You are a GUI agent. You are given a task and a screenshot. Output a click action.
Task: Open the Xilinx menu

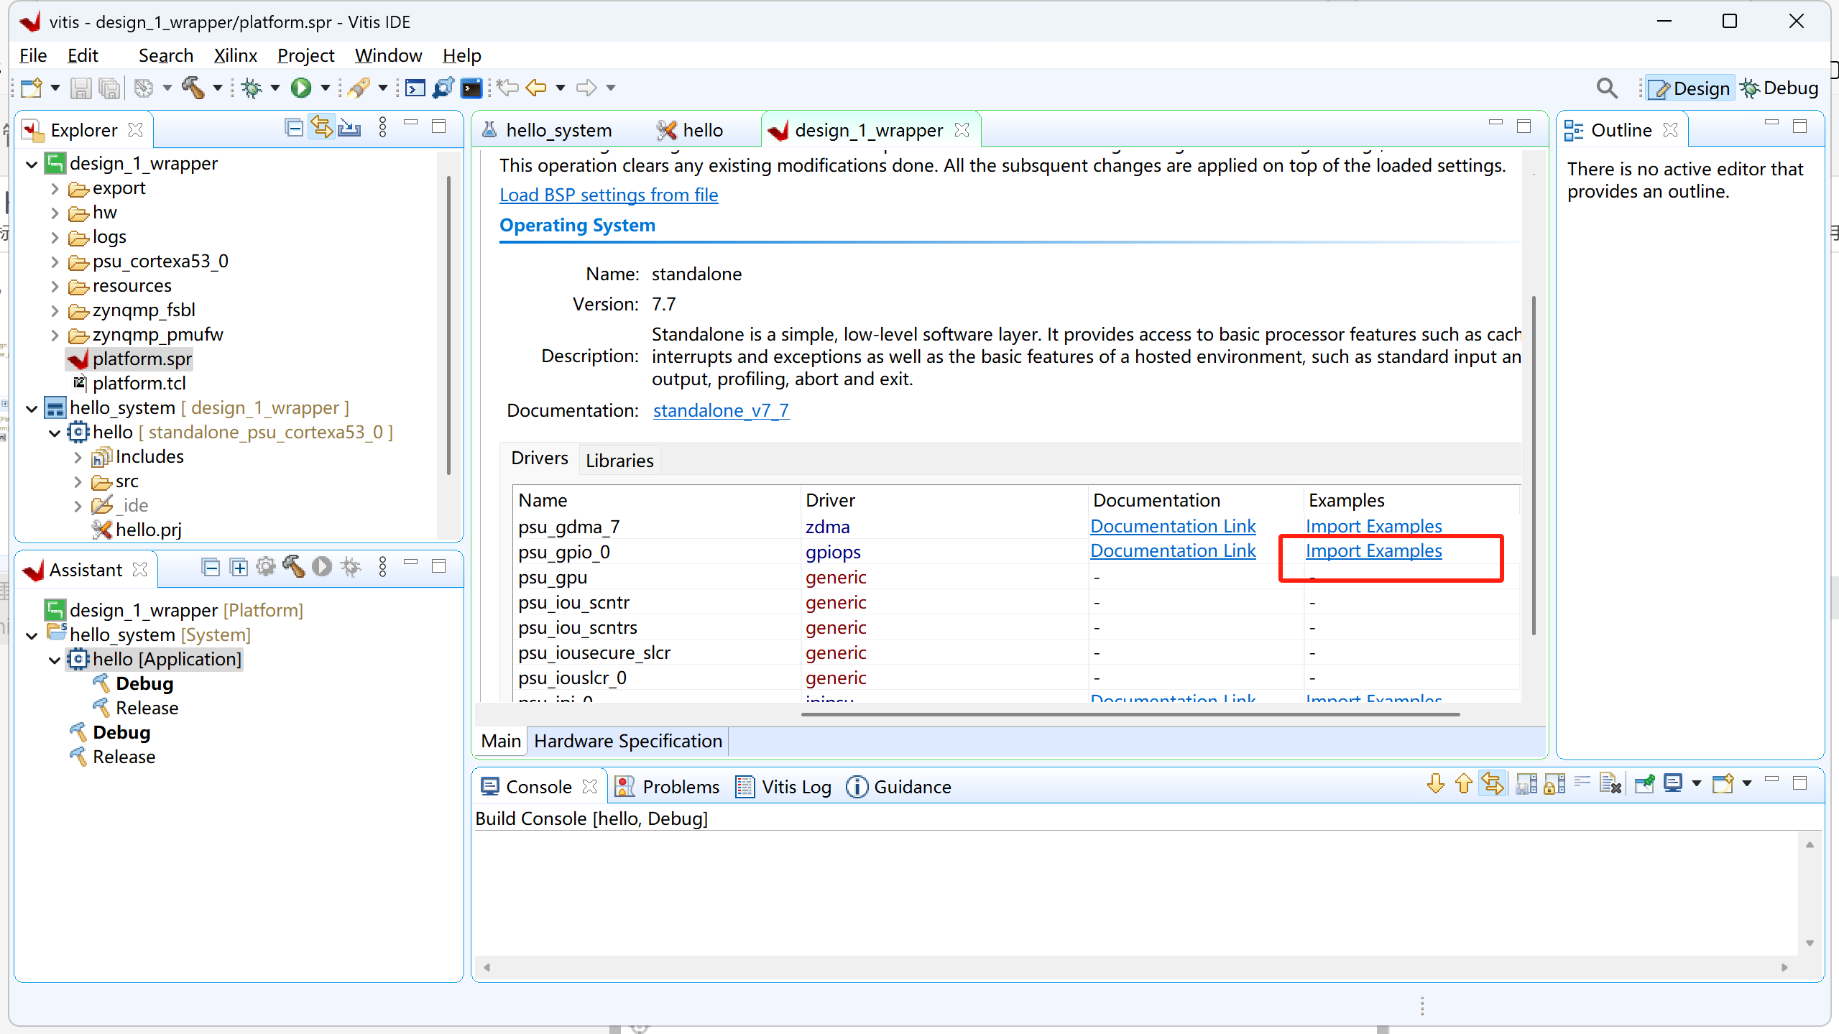point(235,55)
